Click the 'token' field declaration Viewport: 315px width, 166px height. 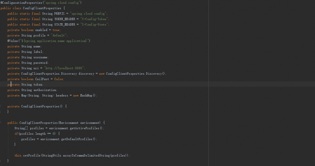tap(26, 85)
